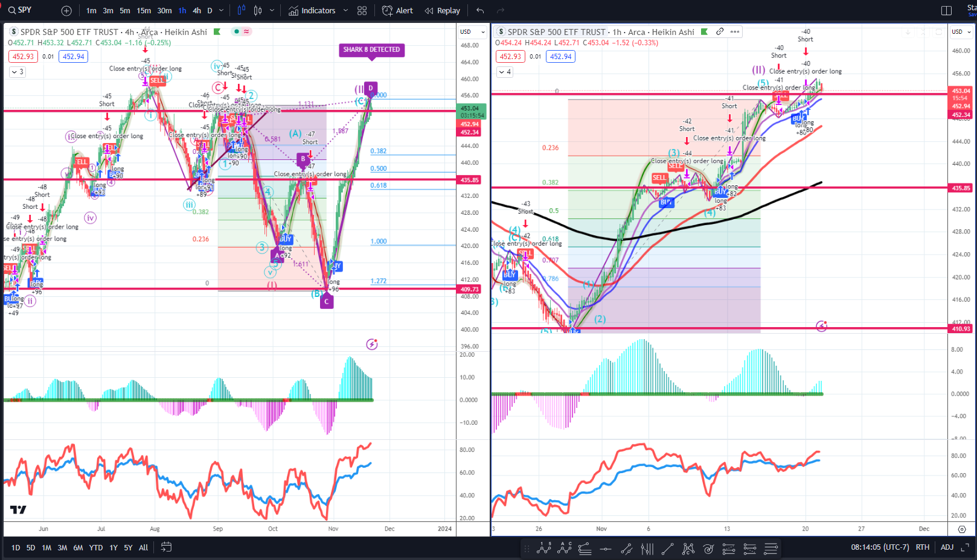This screenshot has width=977, height=560.
Task: Select the 30m timeframe
Action: (x=164, y=11)
